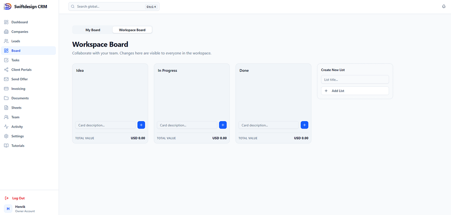
Task: Click the Tasks checkmark icon
Action: (6, 60)
